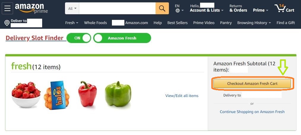Open the Best Sellers menu item
The image size is (301, 135).
pos(178,23)
